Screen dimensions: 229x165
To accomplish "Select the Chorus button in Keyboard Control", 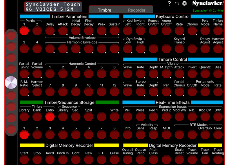I will click(x=192, y=31).
